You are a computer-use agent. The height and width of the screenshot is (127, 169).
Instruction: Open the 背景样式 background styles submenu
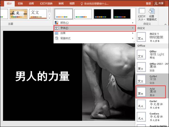click(94, 38)
